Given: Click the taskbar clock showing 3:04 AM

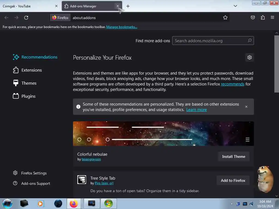Looking at the screenshot, I should (x=265, y=204).
